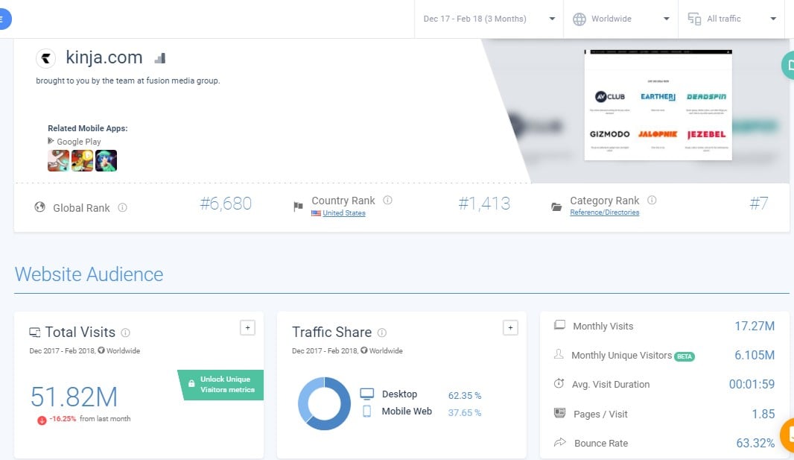Screen dimensions: 794x460
Task: Click the info icon next to Category Rank
Action: tap(652, 201)
